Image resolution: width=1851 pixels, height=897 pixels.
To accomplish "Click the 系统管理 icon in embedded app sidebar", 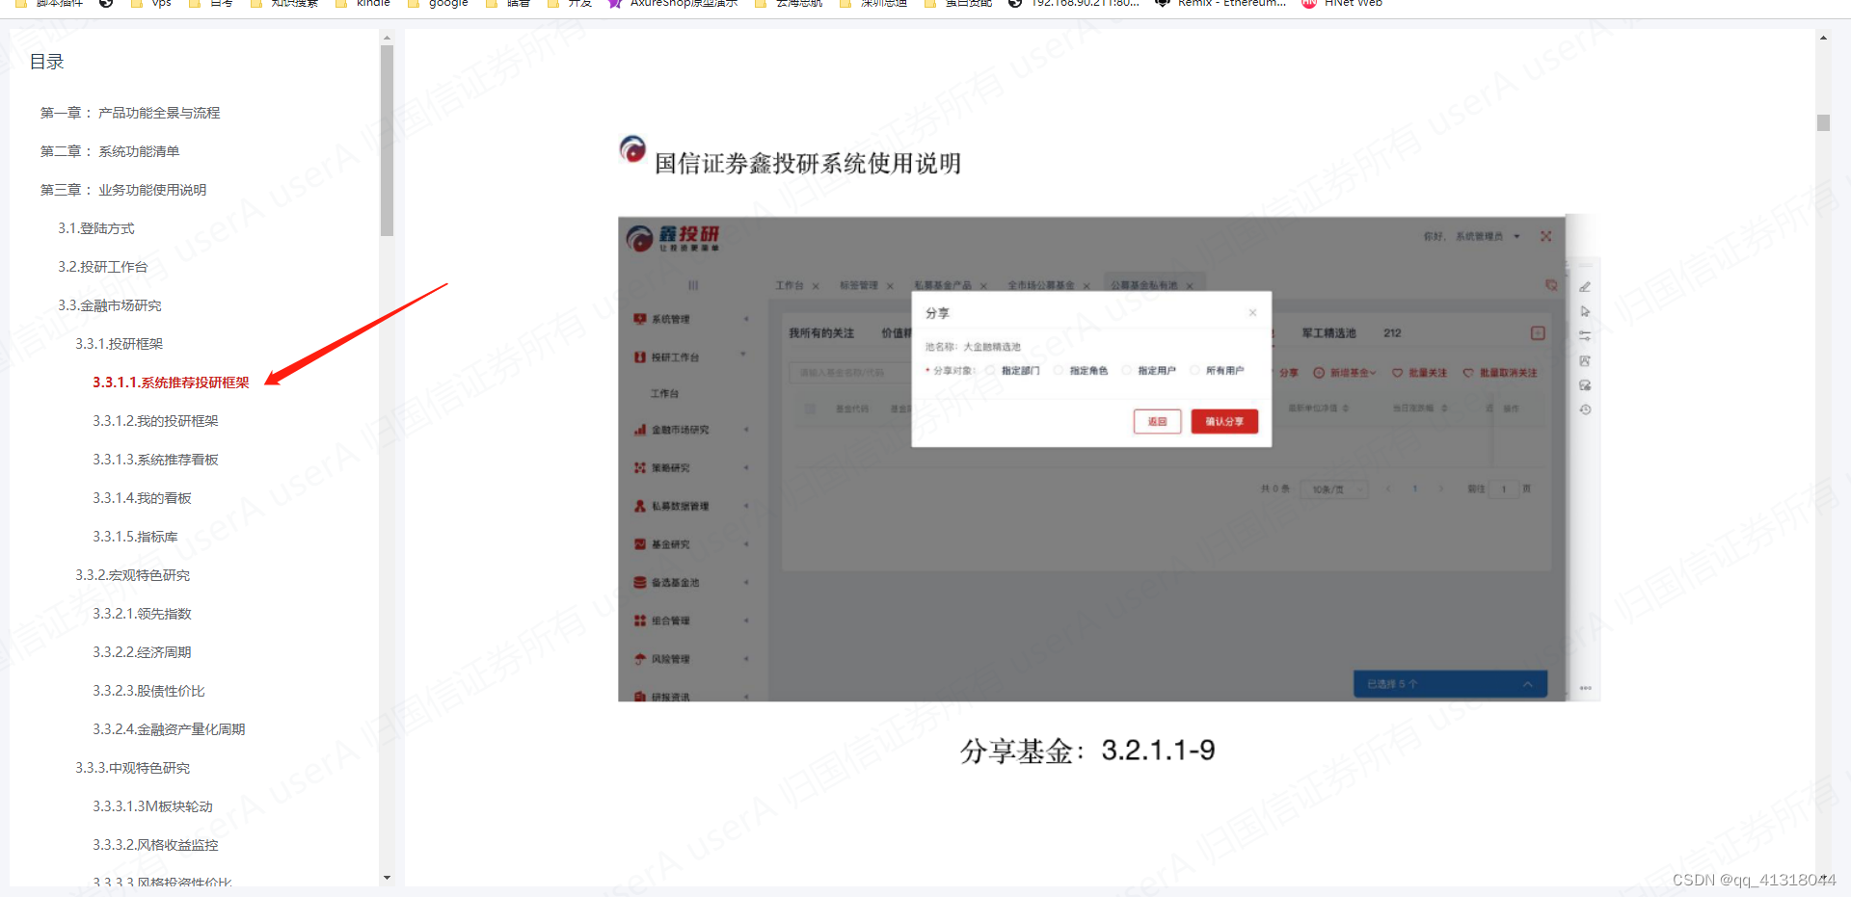I will [639, 319].
